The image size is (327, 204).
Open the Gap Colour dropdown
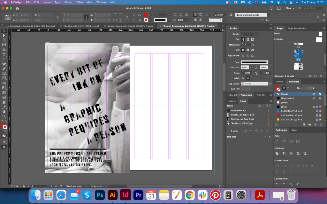270,84
